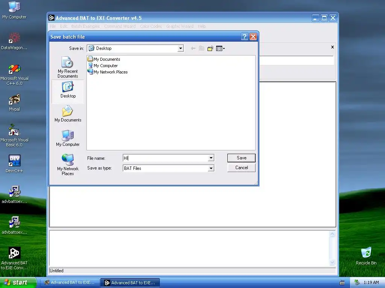Select My Network Places in places bar
This screenshot has width=385, height=288.
tap(68, 165)
